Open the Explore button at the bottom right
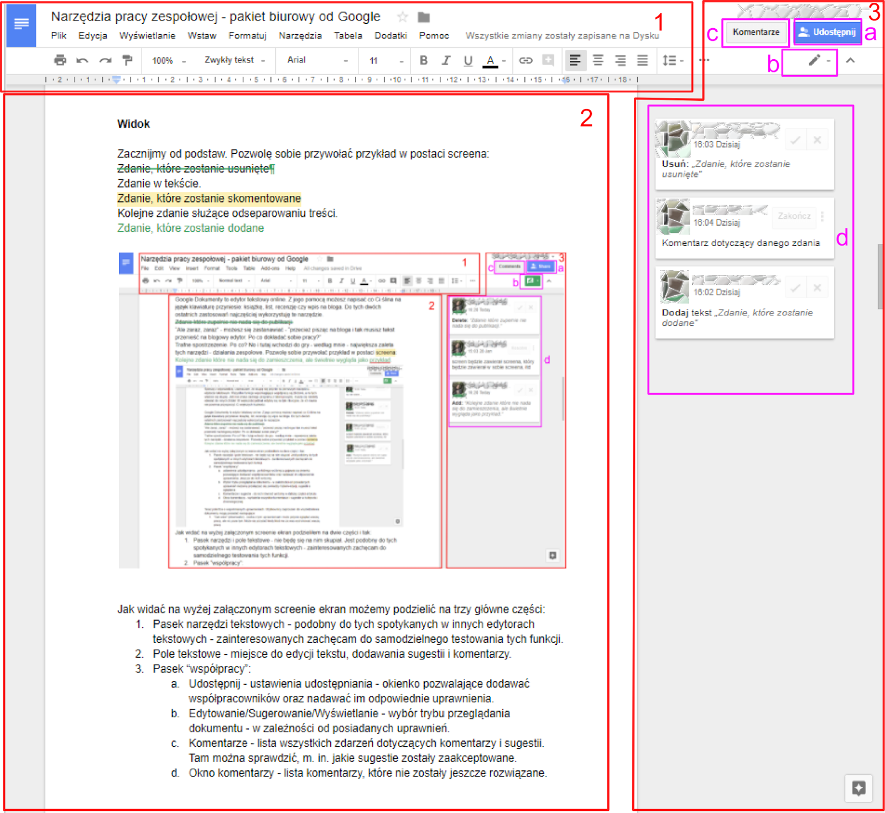The height and width of the screenshot is (813, 885). (x=858, y=788)
